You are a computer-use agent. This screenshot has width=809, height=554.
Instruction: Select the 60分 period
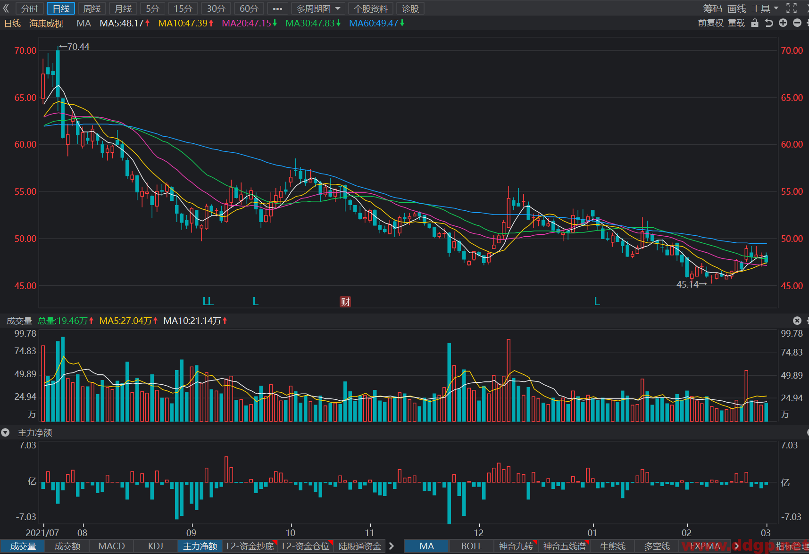[x=249, y=8]
